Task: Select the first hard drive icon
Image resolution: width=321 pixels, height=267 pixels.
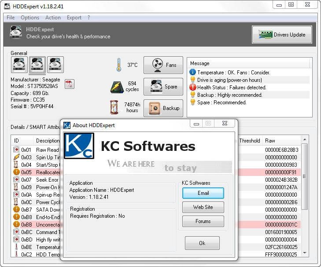Action: 19,65
